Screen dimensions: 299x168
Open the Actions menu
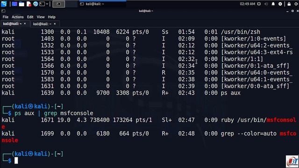[x=18, y=17]
